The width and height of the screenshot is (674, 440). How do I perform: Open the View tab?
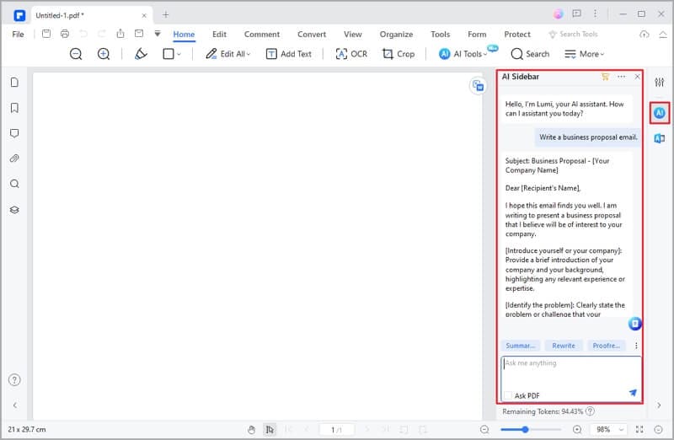click(352, 34)
